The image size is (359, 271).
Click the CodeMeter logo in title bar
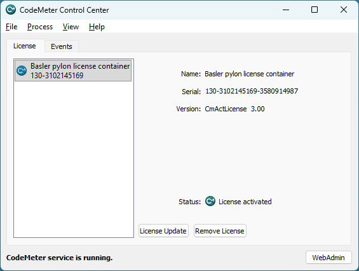(11, 10)
